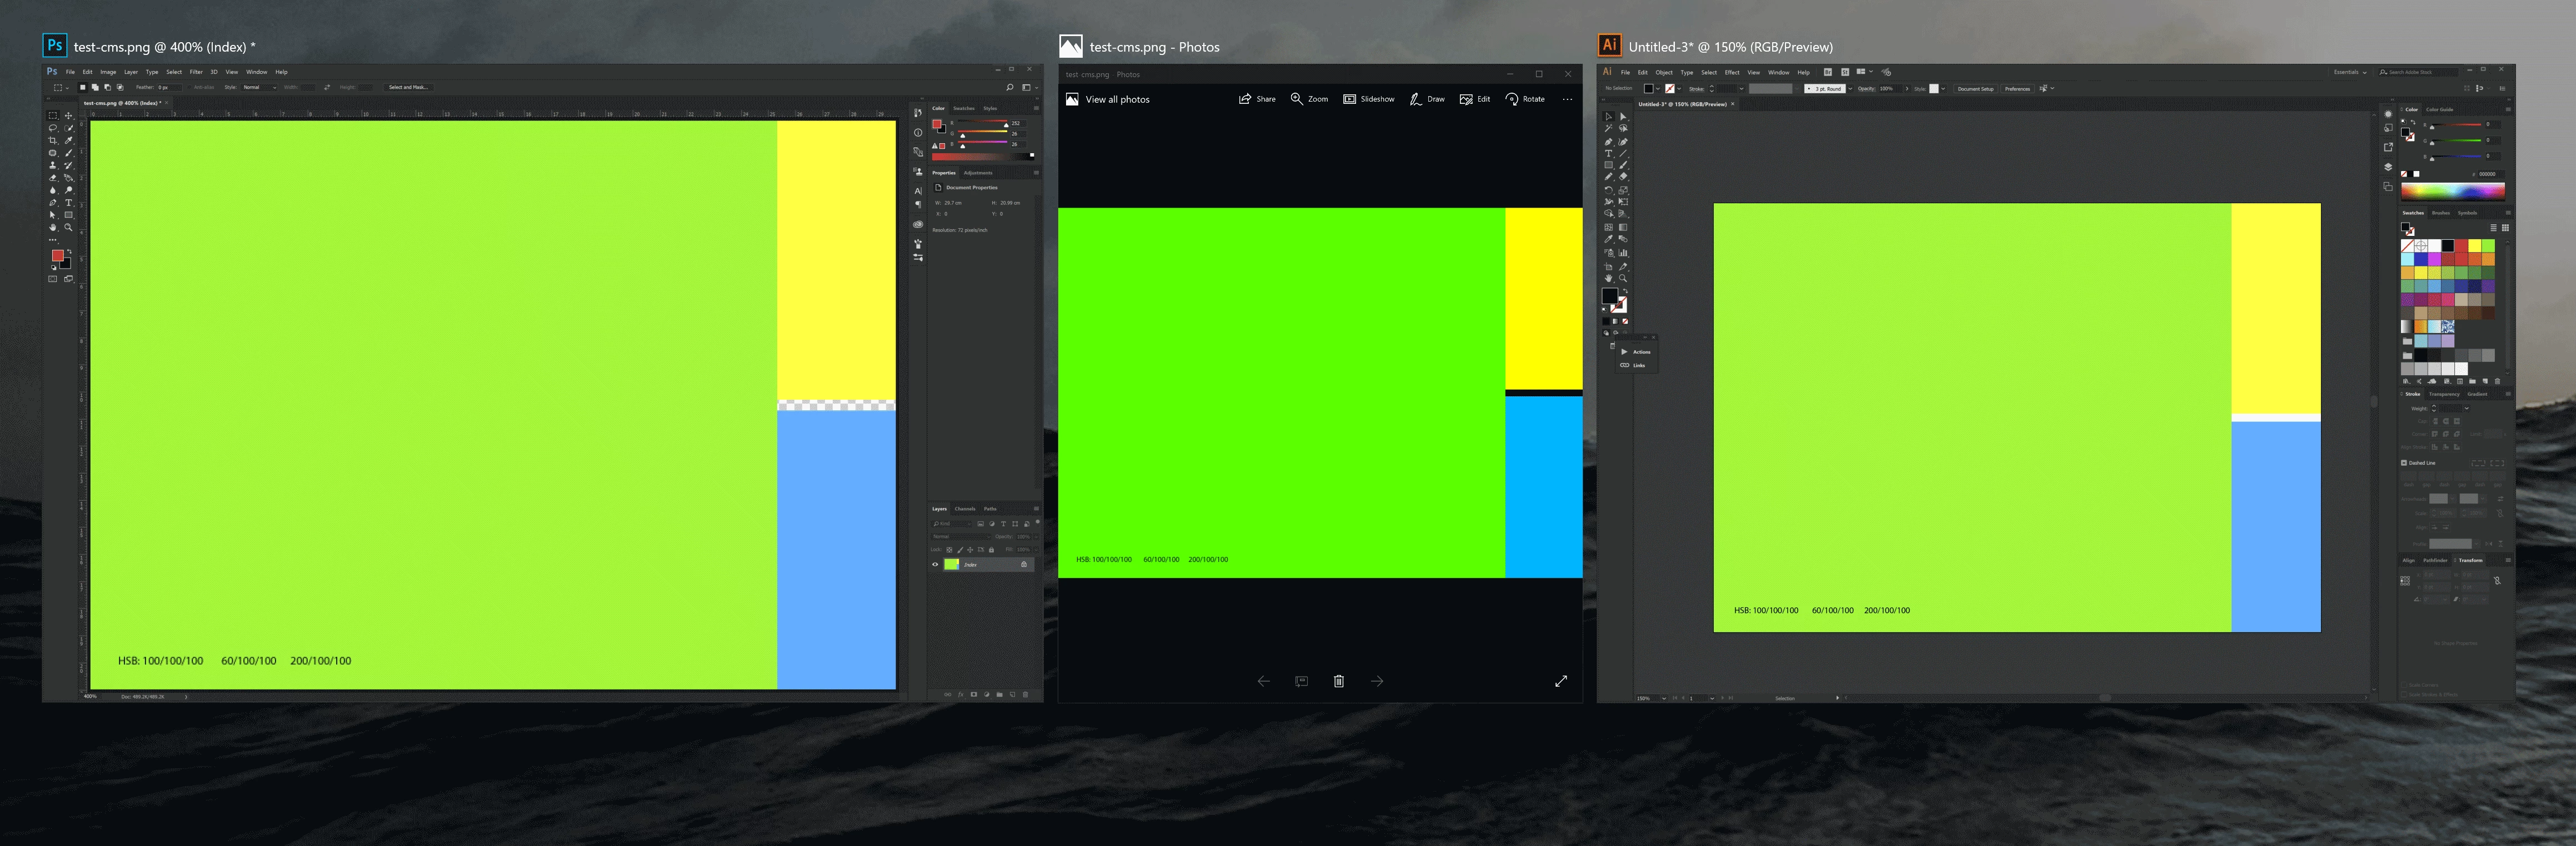Enable the Scale Corners checkbox
Viewport: 2576px width, 846px height.
(x=2405, y=685)
